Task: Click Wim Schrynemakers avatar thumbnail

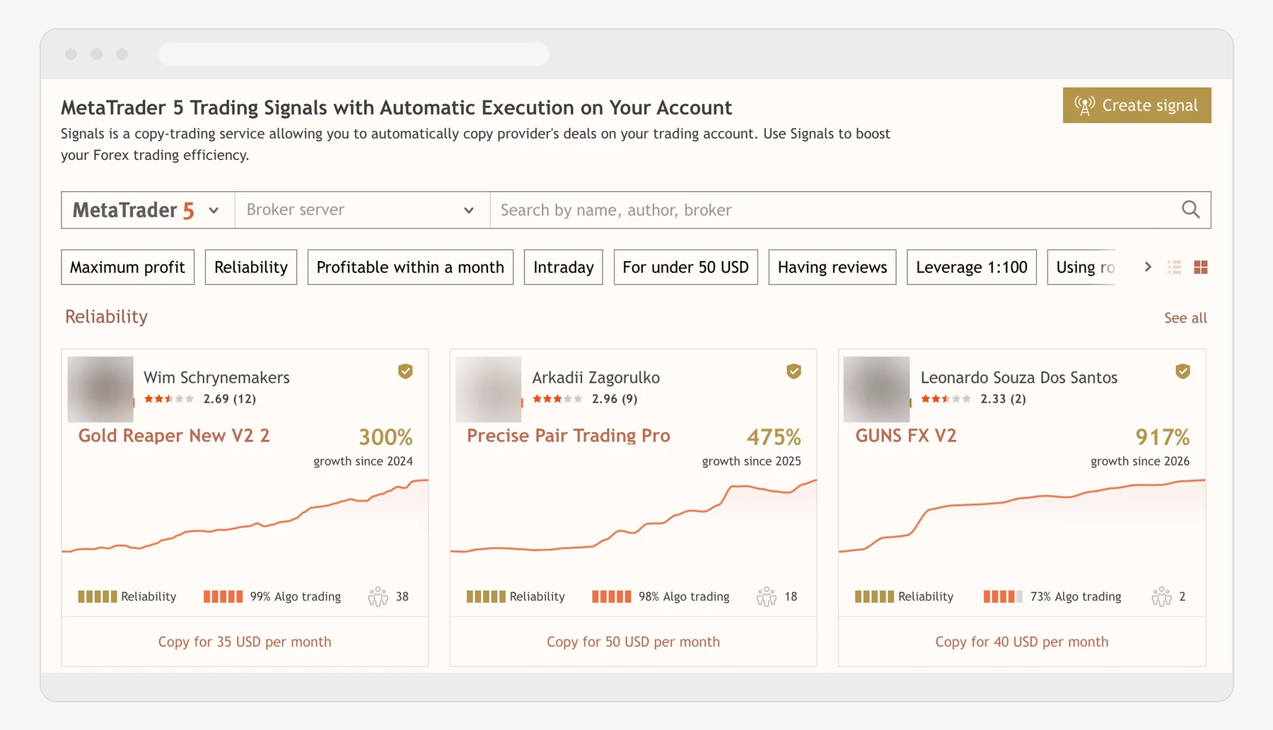Action: (x=100, y=389)
